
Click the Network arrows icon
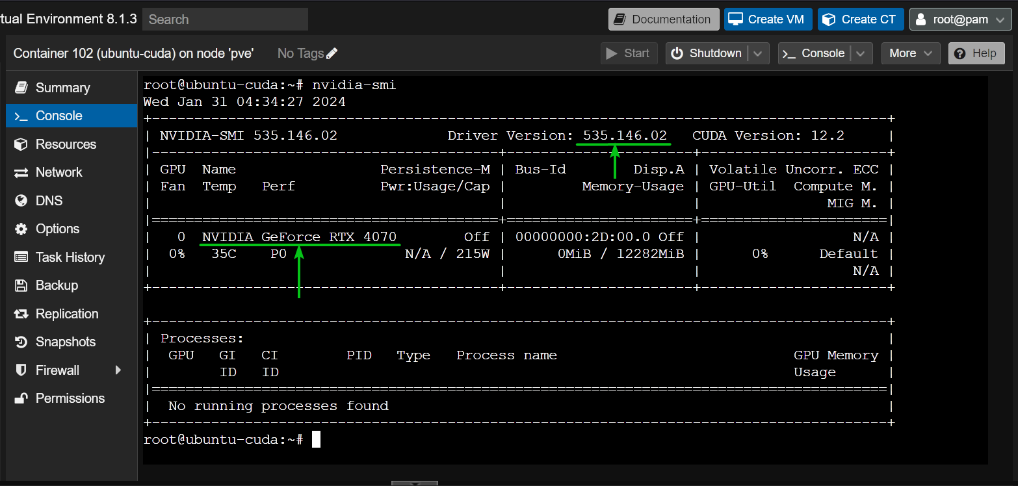(21, 173)
